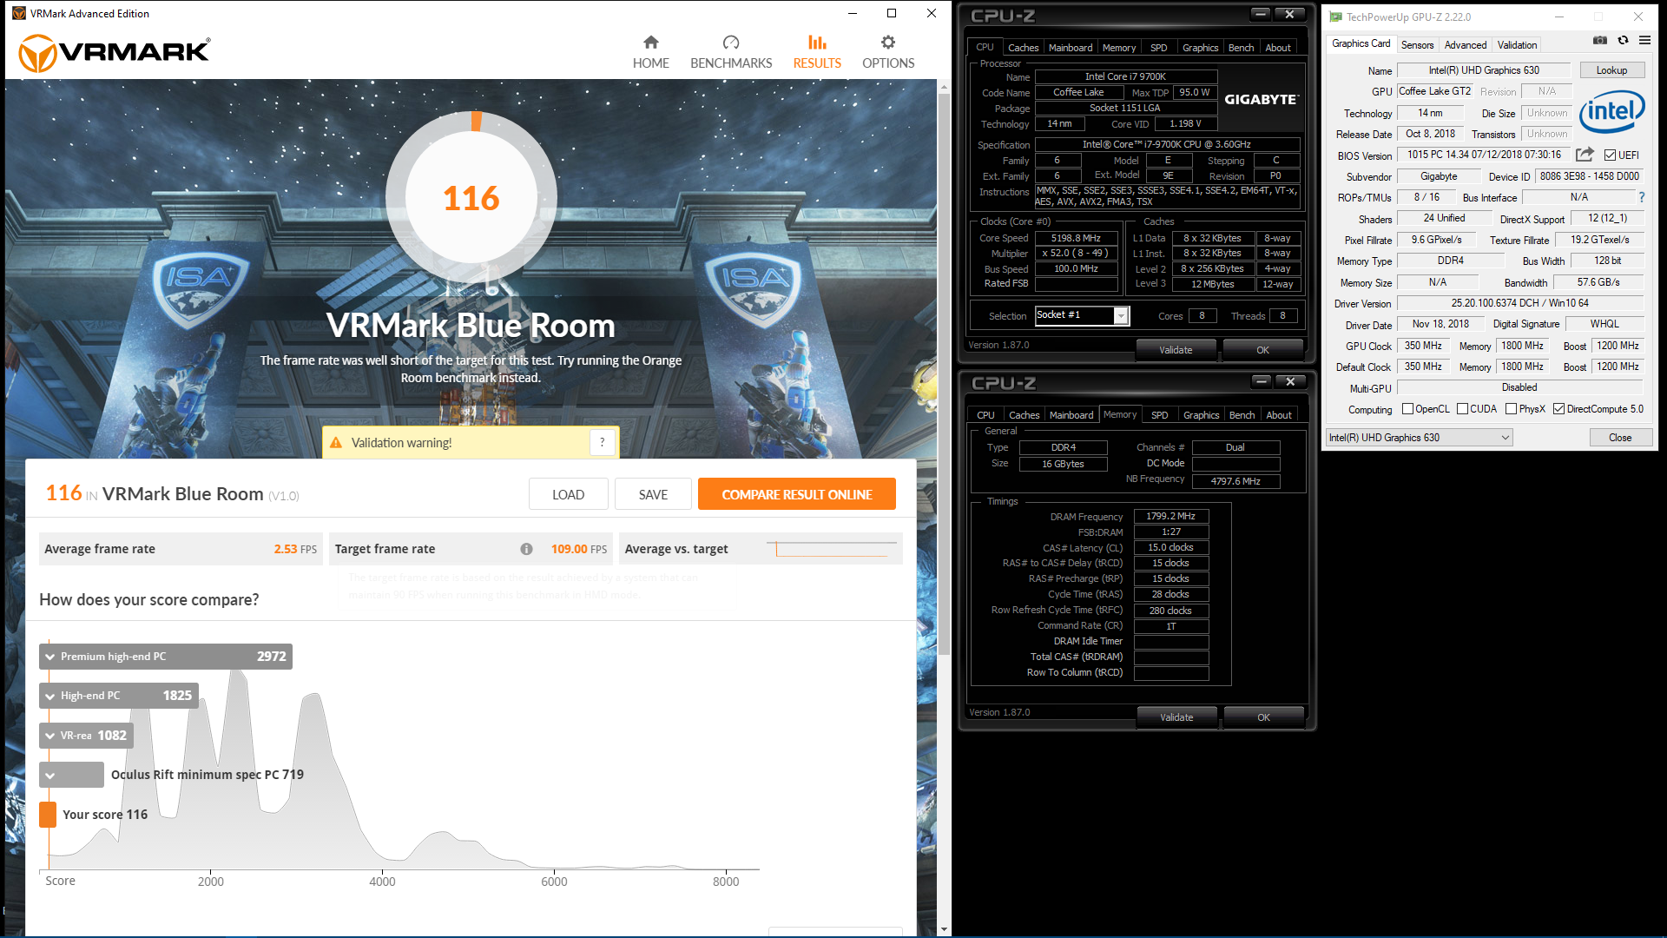Screen dimensions: 1667x938
Task: Click the orange Your score marker
Action: click(x=48, y=815)
